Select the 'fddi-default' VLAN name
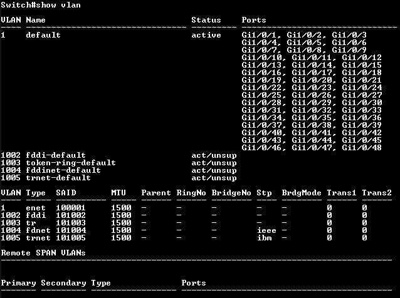 (x=56, y=155)
